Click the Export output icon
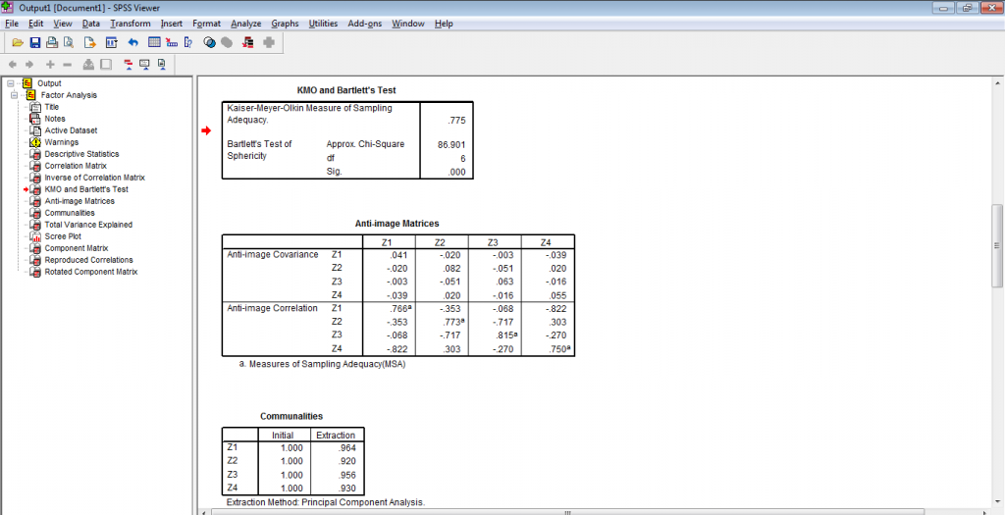 tap(89, 42)
